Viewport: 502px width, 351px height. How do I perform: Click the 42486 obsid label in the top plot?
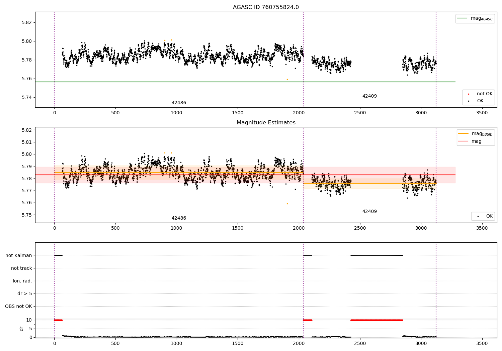click(x=179, y=103)
